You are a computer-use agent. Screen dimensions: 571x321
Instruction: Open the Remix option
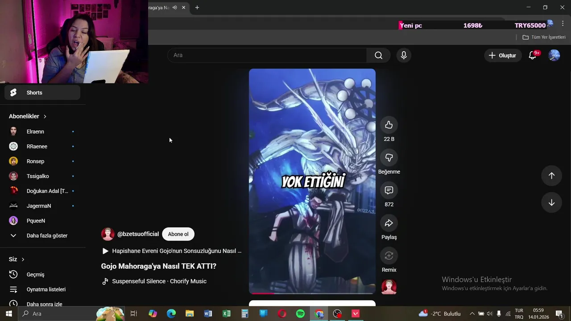[x=389, y=255]
